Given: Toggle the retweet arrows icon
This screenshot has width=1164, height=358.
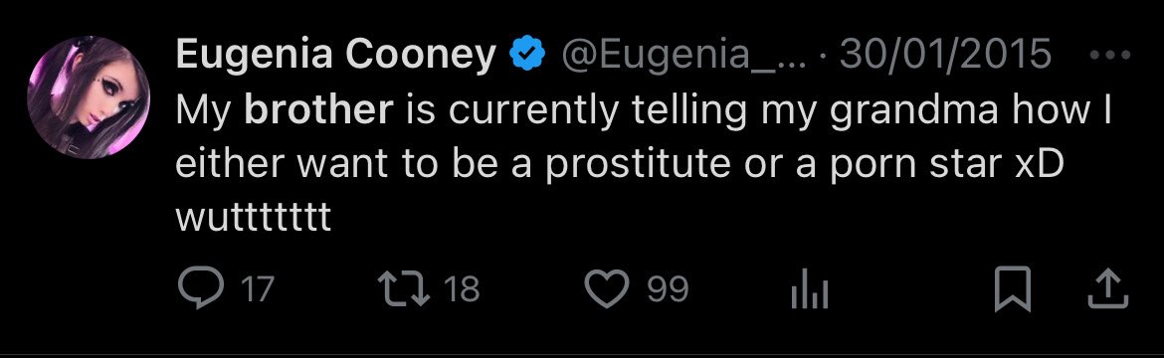Looking at the screenshot, I should pos(405,288).
